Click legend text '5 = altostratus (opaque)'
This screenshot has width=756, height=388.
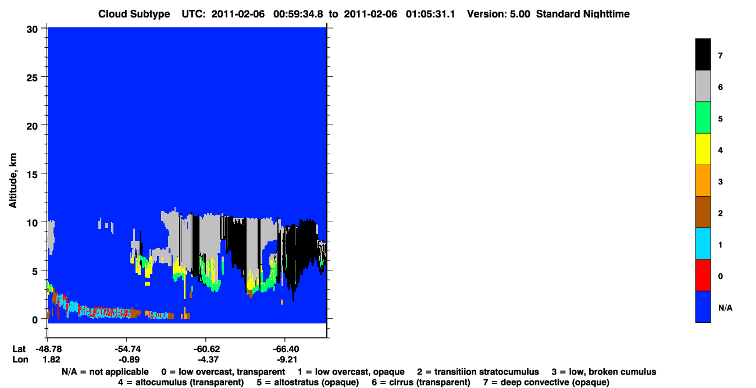(x=308, y=382)
